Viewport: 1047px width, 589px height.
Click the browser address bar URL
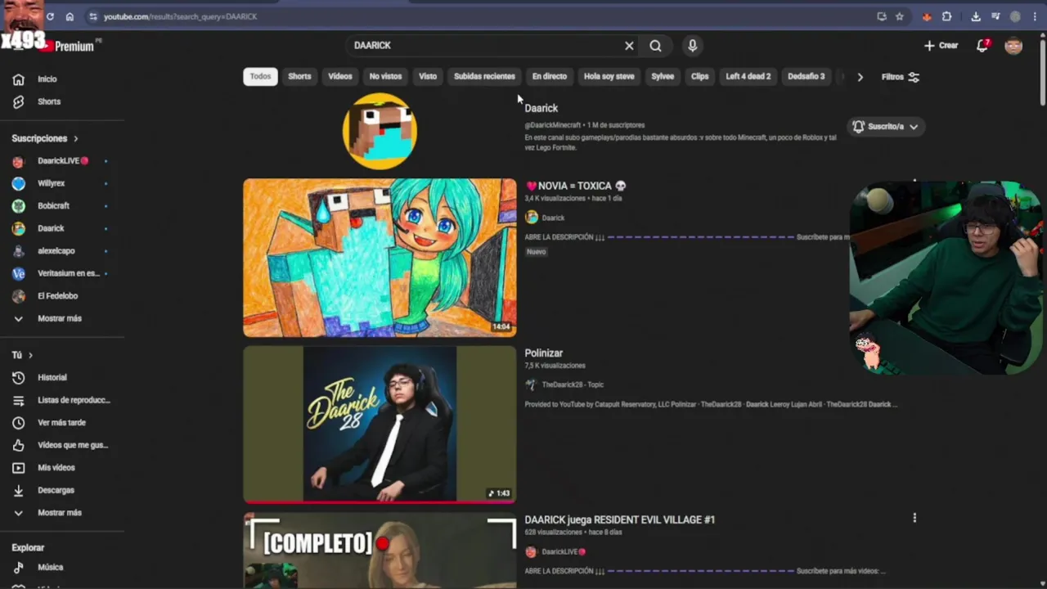click(x=180, y=16)
